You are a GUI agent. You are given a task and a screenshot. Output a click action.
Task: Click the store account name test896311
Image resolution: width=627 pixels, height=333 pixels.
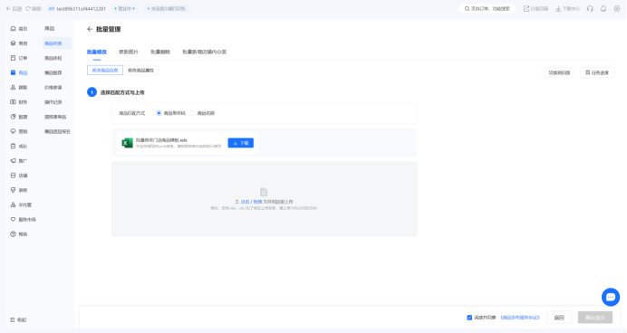(x=82, y=8)
